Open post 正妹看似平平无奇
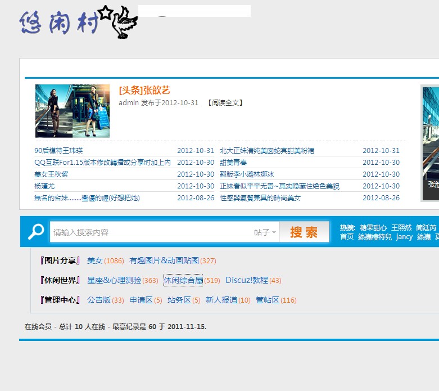This screenshot has height=391, width=439. (x=279, y=186)
